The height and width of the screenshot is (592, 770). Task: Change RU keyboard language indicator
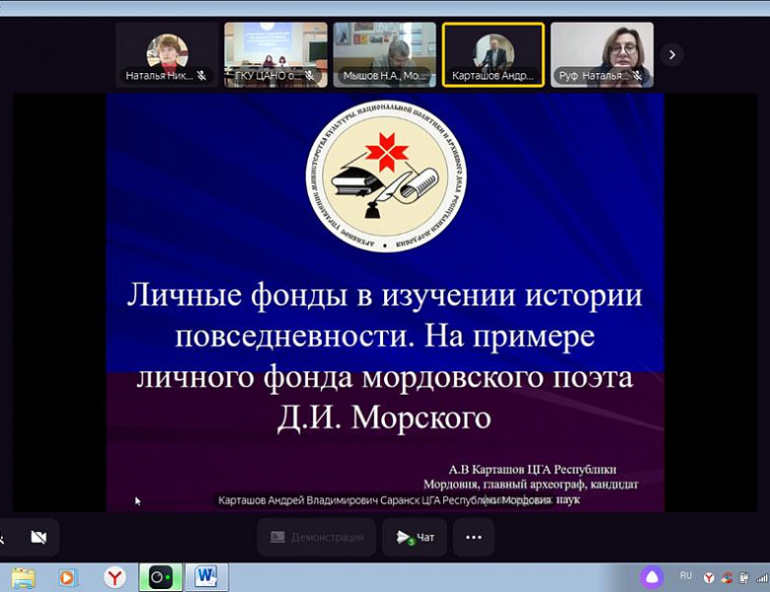[x=685, y=576]
